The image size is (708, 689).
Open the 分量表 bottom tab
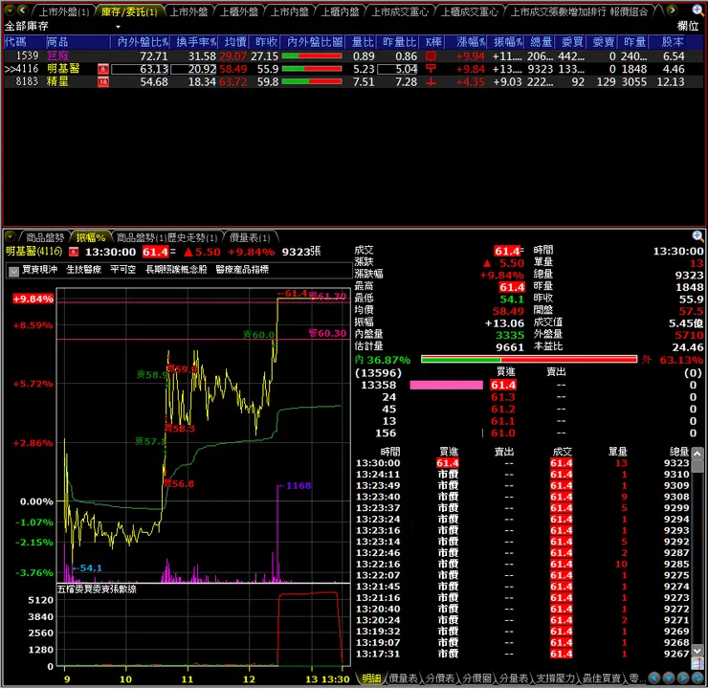pyautogui.click(x=514, y=678)
